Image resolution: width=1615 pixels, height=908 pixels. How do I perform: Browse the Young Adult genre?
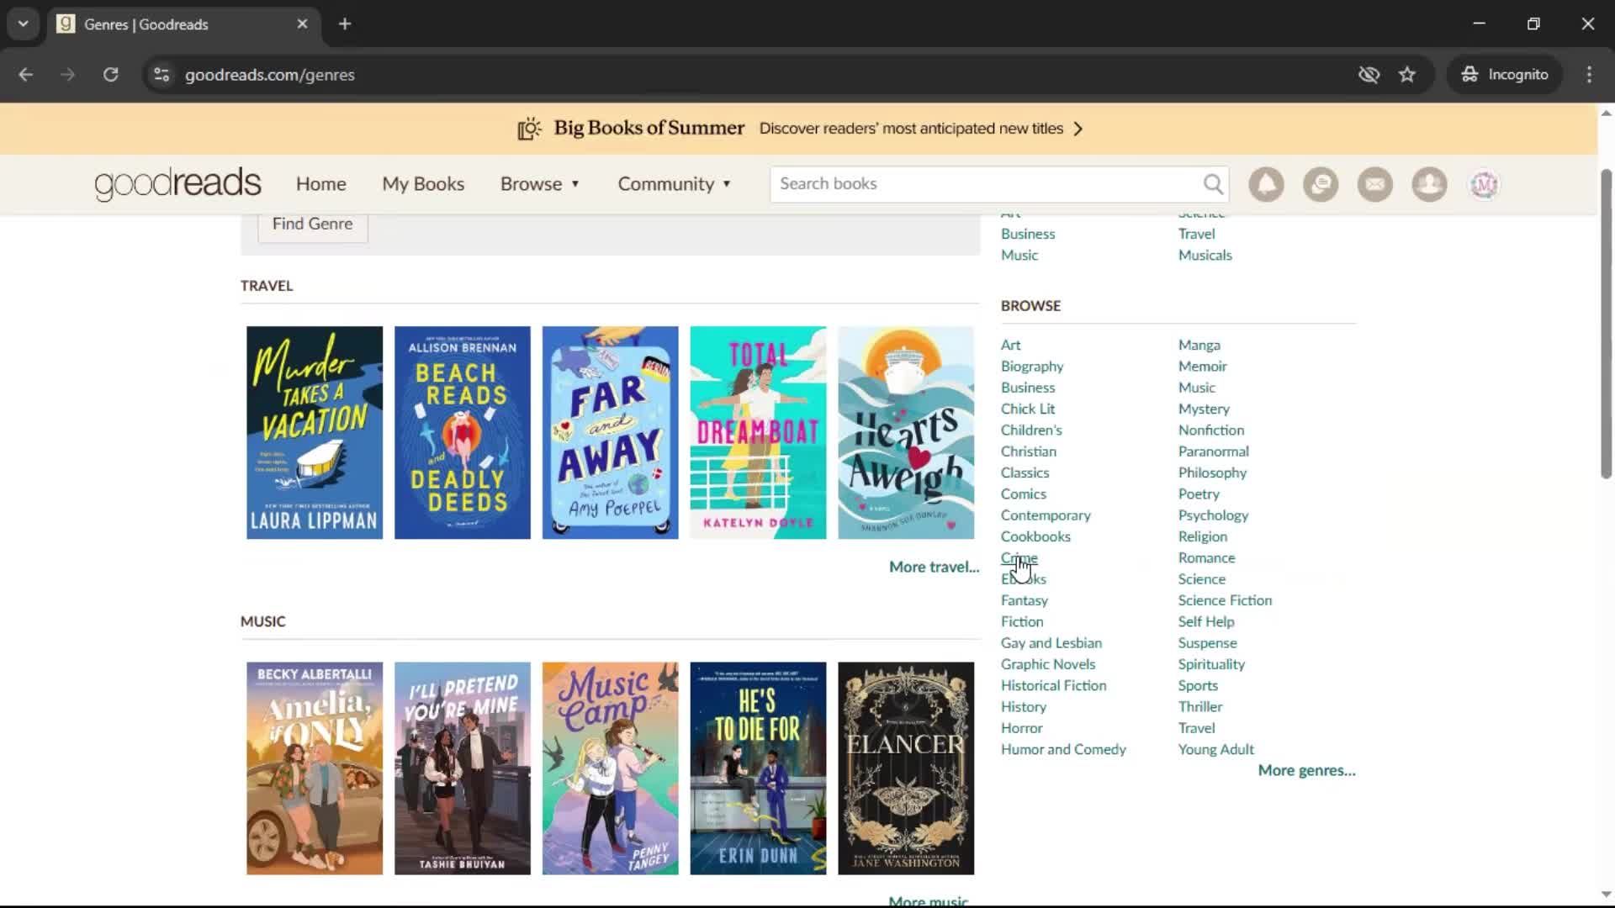[x=1215, y=750]
